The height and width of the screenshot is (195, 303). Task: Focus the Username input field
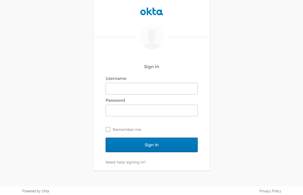[x=152, y=89]
